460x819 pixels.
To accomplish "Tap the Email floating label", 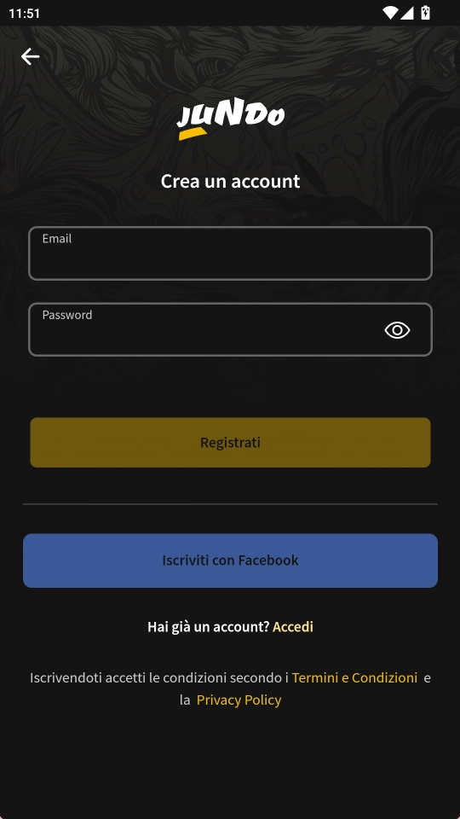I will pos(57,239).
